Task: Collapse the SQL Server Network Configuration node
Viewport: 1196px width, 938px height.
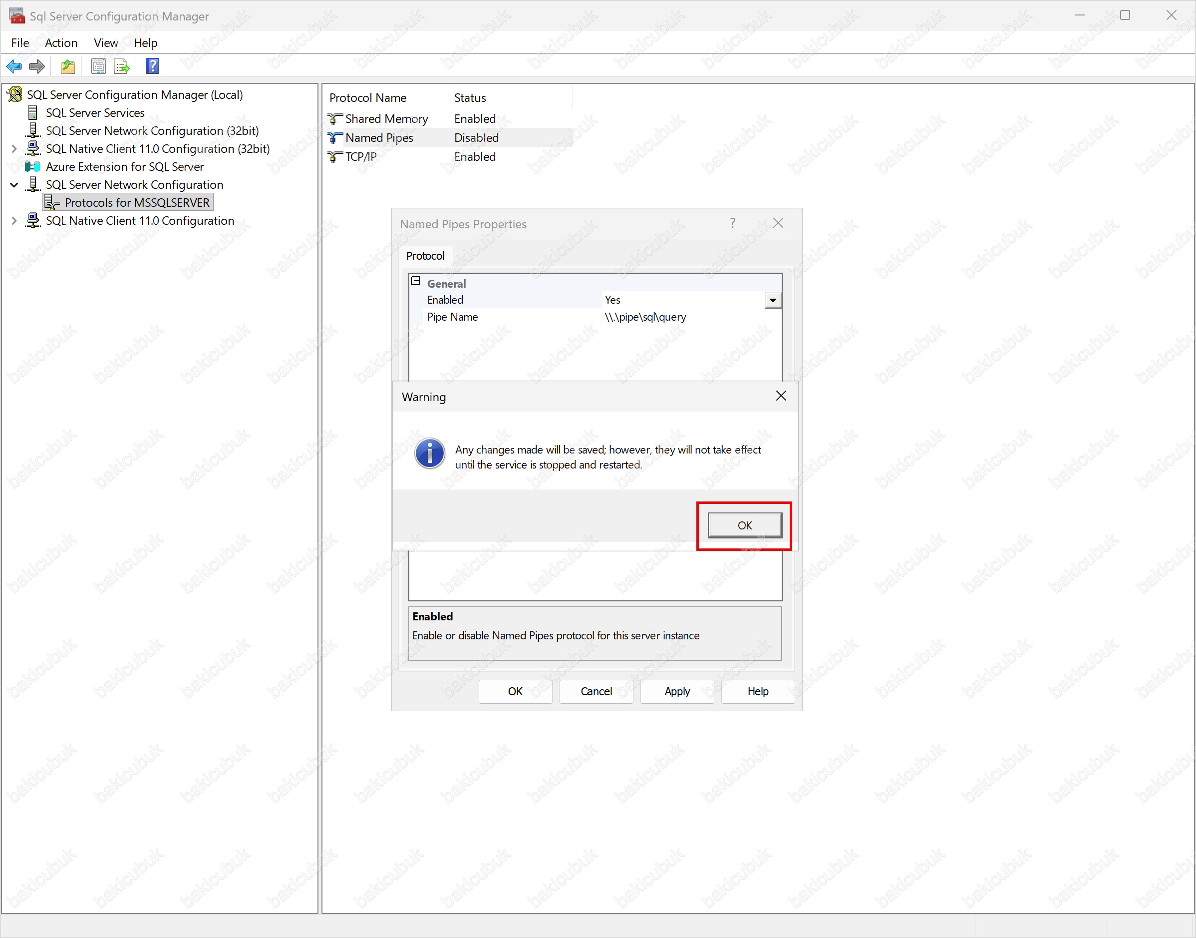Action: click(14, 185)
